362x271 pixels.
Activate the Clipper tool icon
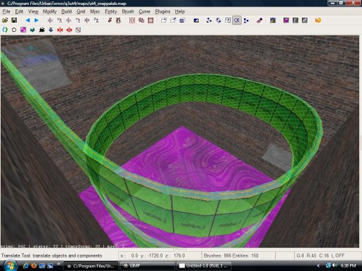(x=246, y=20)
